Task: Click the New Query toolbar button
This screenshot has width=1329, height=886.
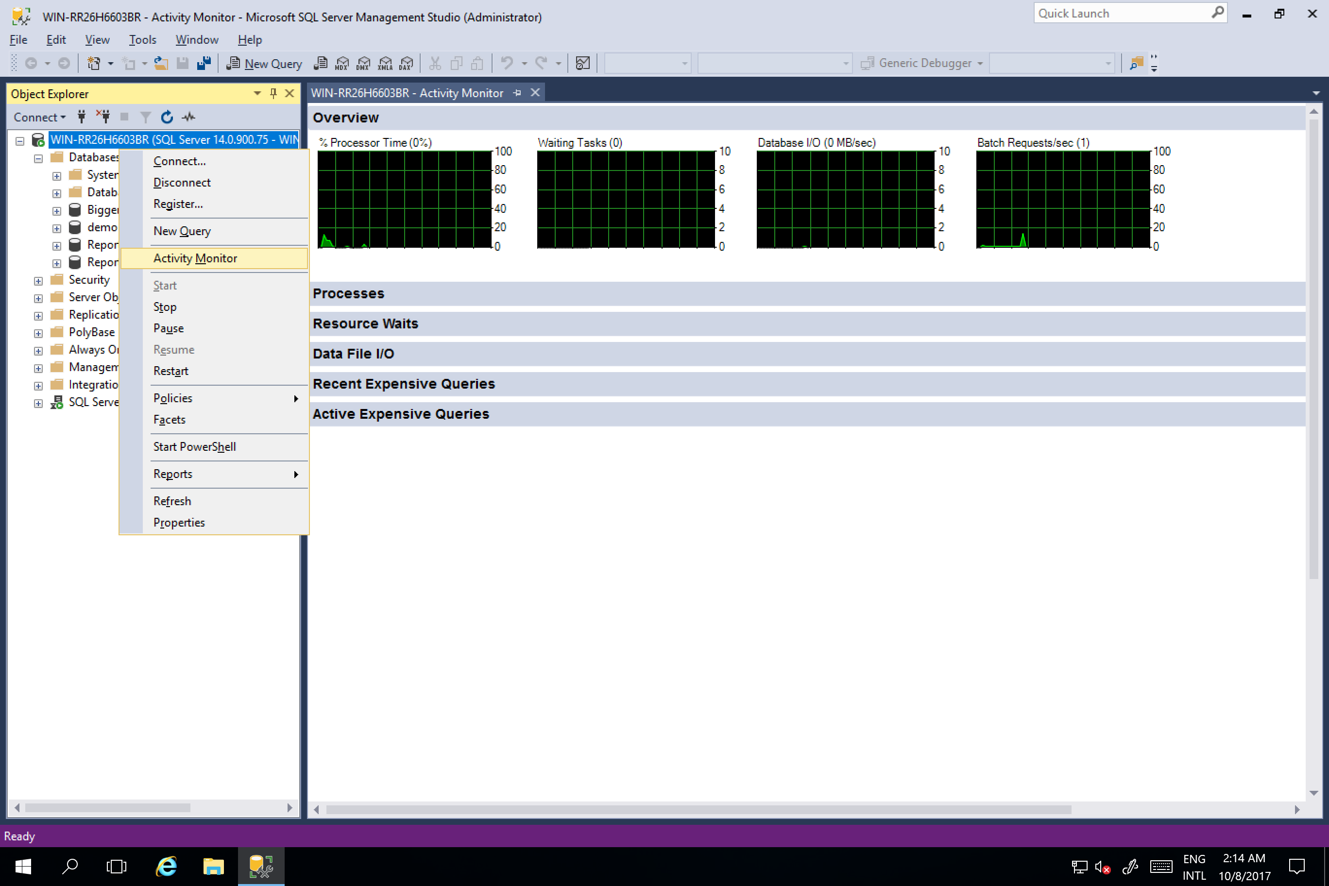Action: [264, 63]
